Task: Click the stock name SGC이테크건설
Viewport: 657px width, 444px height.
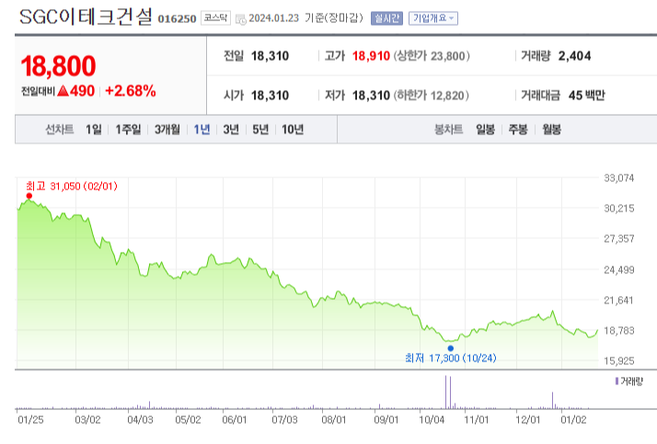Action: [x=86, y=17]
